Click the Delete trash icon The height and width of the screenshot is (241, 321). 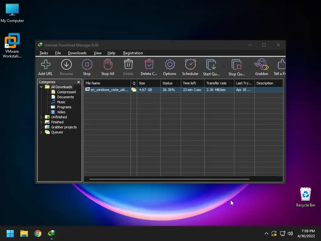click(x=128, y=64)
